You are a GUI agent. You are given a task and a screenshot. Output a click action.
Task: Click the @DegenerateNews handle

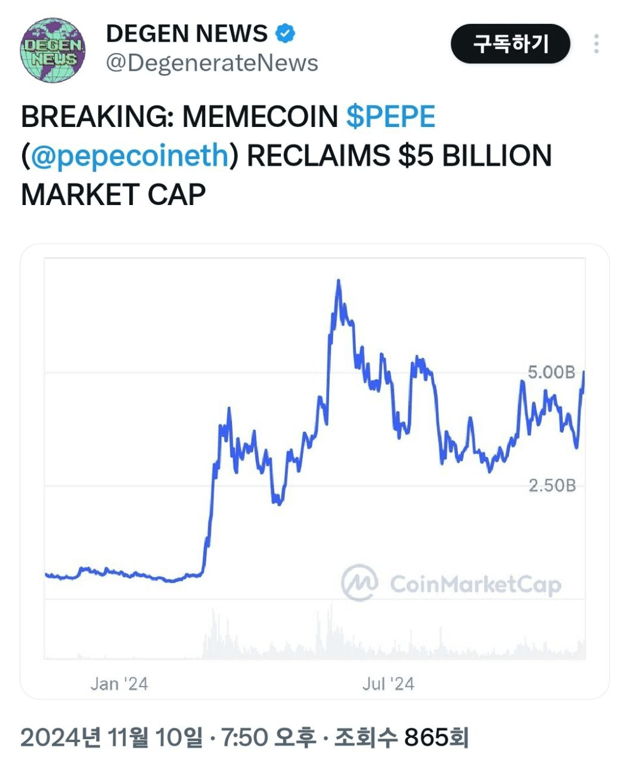click(x=212, y=63)
